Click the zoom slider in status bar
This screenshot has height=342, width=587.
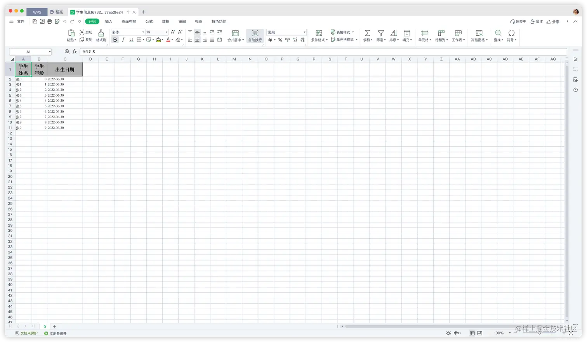click(539, 333)
